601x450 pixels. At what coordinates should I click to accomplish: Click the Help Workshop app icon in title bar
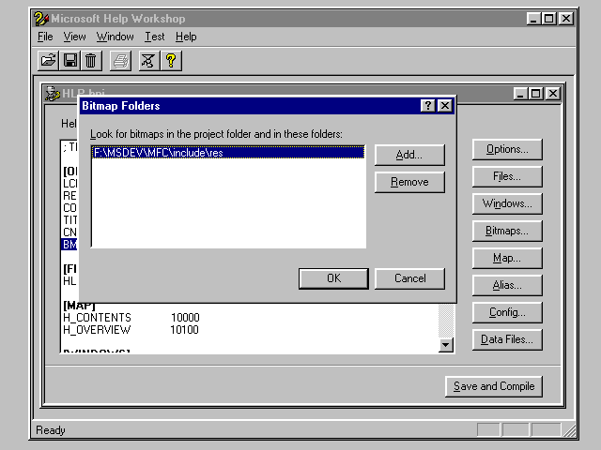[41, 19]
